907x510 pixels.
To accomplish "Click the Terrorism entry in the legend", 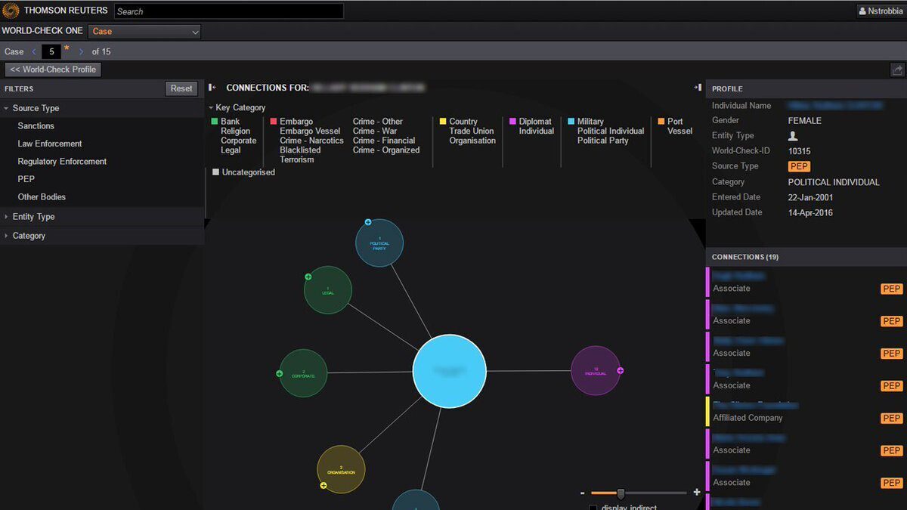I will click(297, 160).
